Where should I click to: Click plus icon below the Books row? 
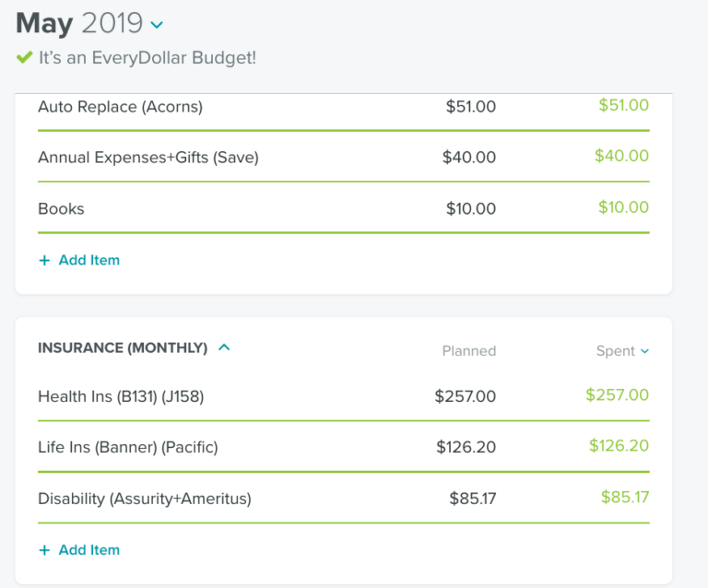(x=44, y=260)
